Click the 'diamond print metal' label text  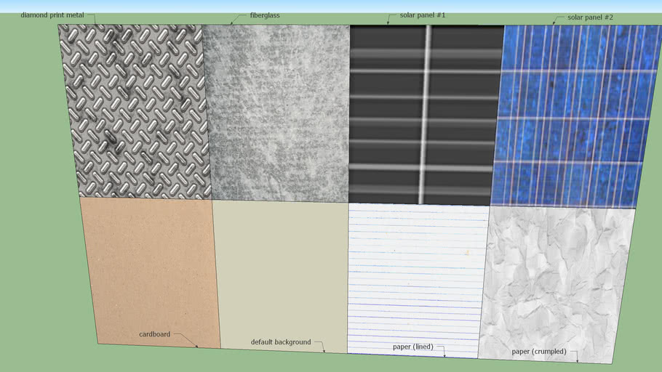tap(52, 15)
